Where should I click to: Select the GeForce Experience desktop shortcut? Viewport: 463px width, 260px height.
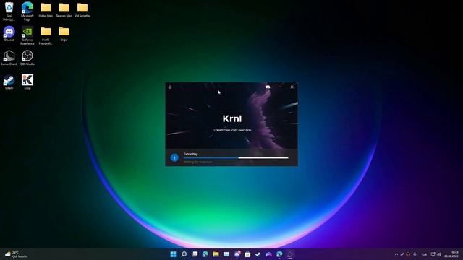coord(27,35)
